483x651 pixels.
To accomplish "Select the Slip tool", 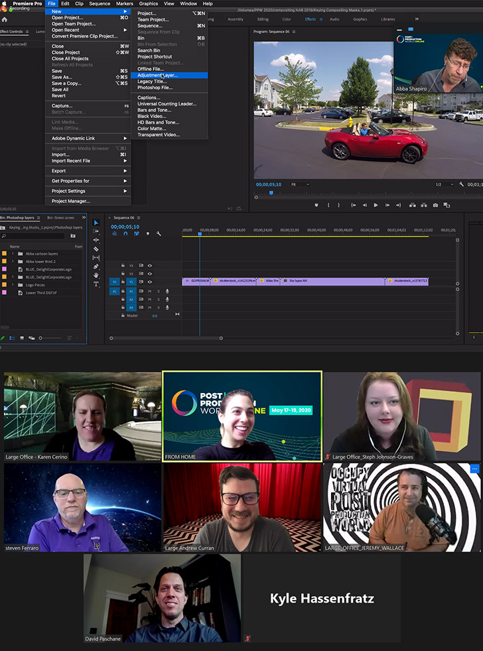I will 96,257.
